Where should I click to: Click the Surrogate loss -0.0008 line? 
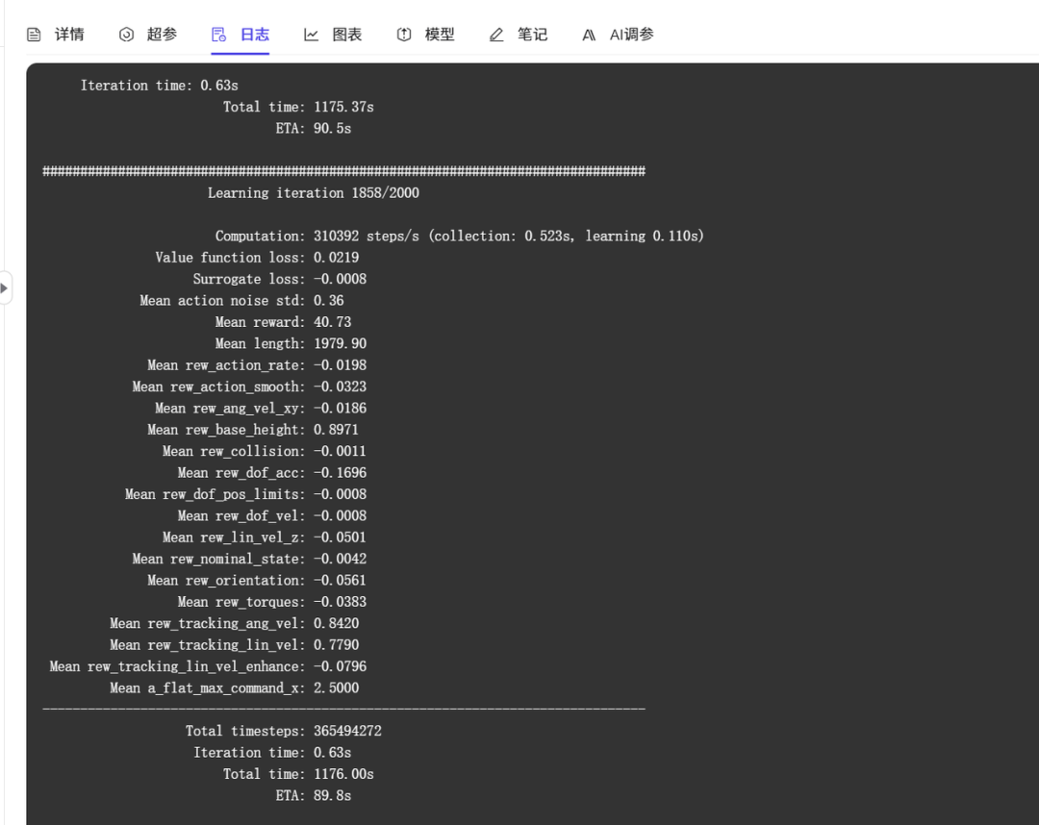coord(280,280)
